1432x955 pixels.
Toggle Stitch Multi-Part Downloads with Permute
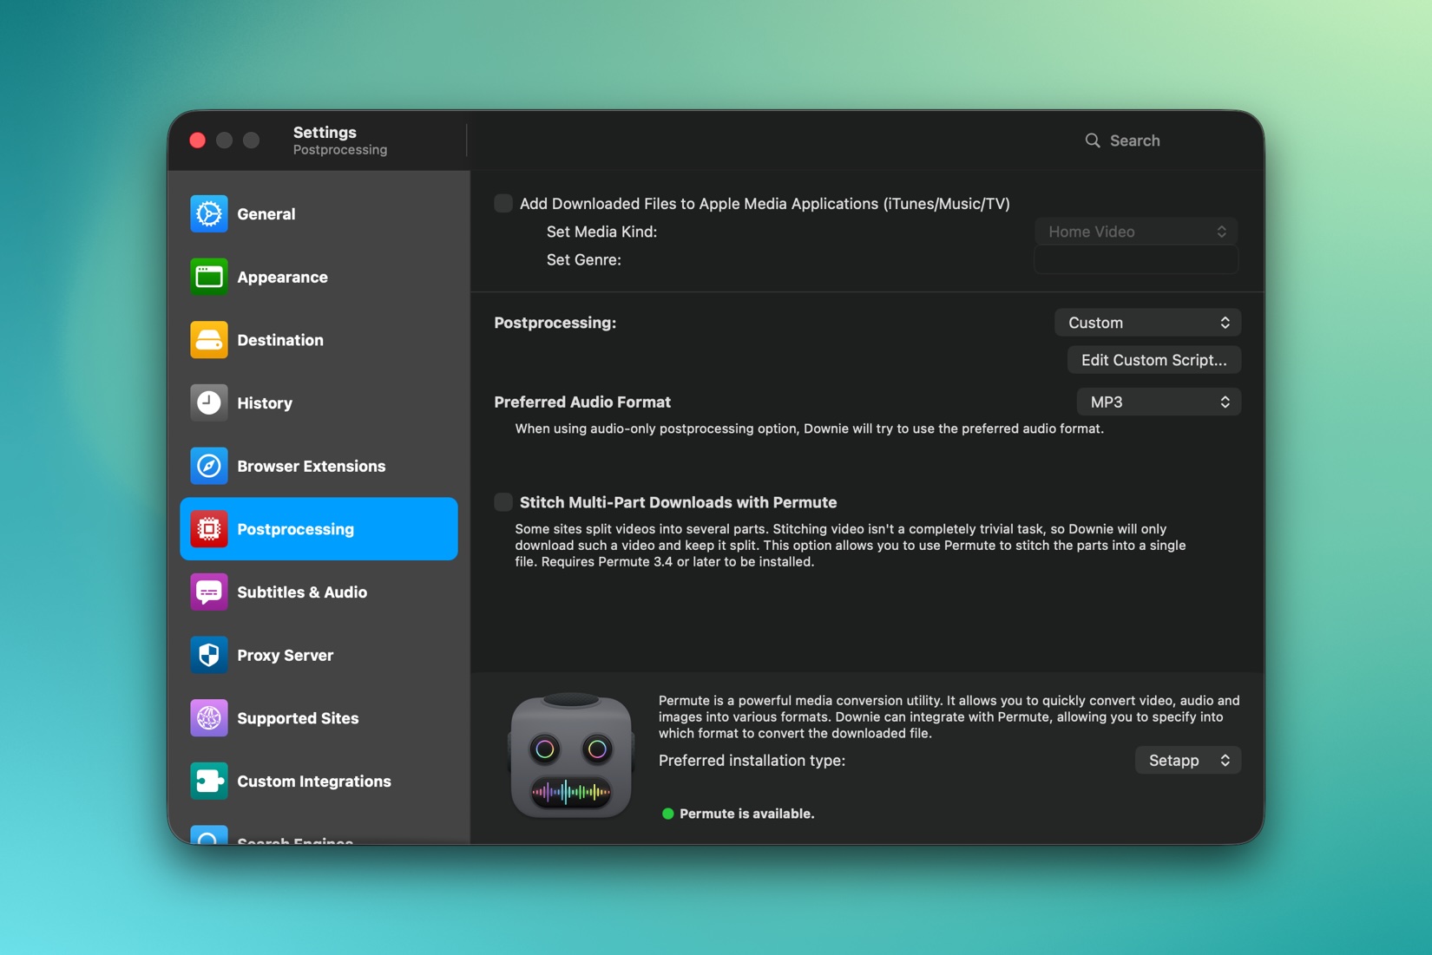(503, 502)
